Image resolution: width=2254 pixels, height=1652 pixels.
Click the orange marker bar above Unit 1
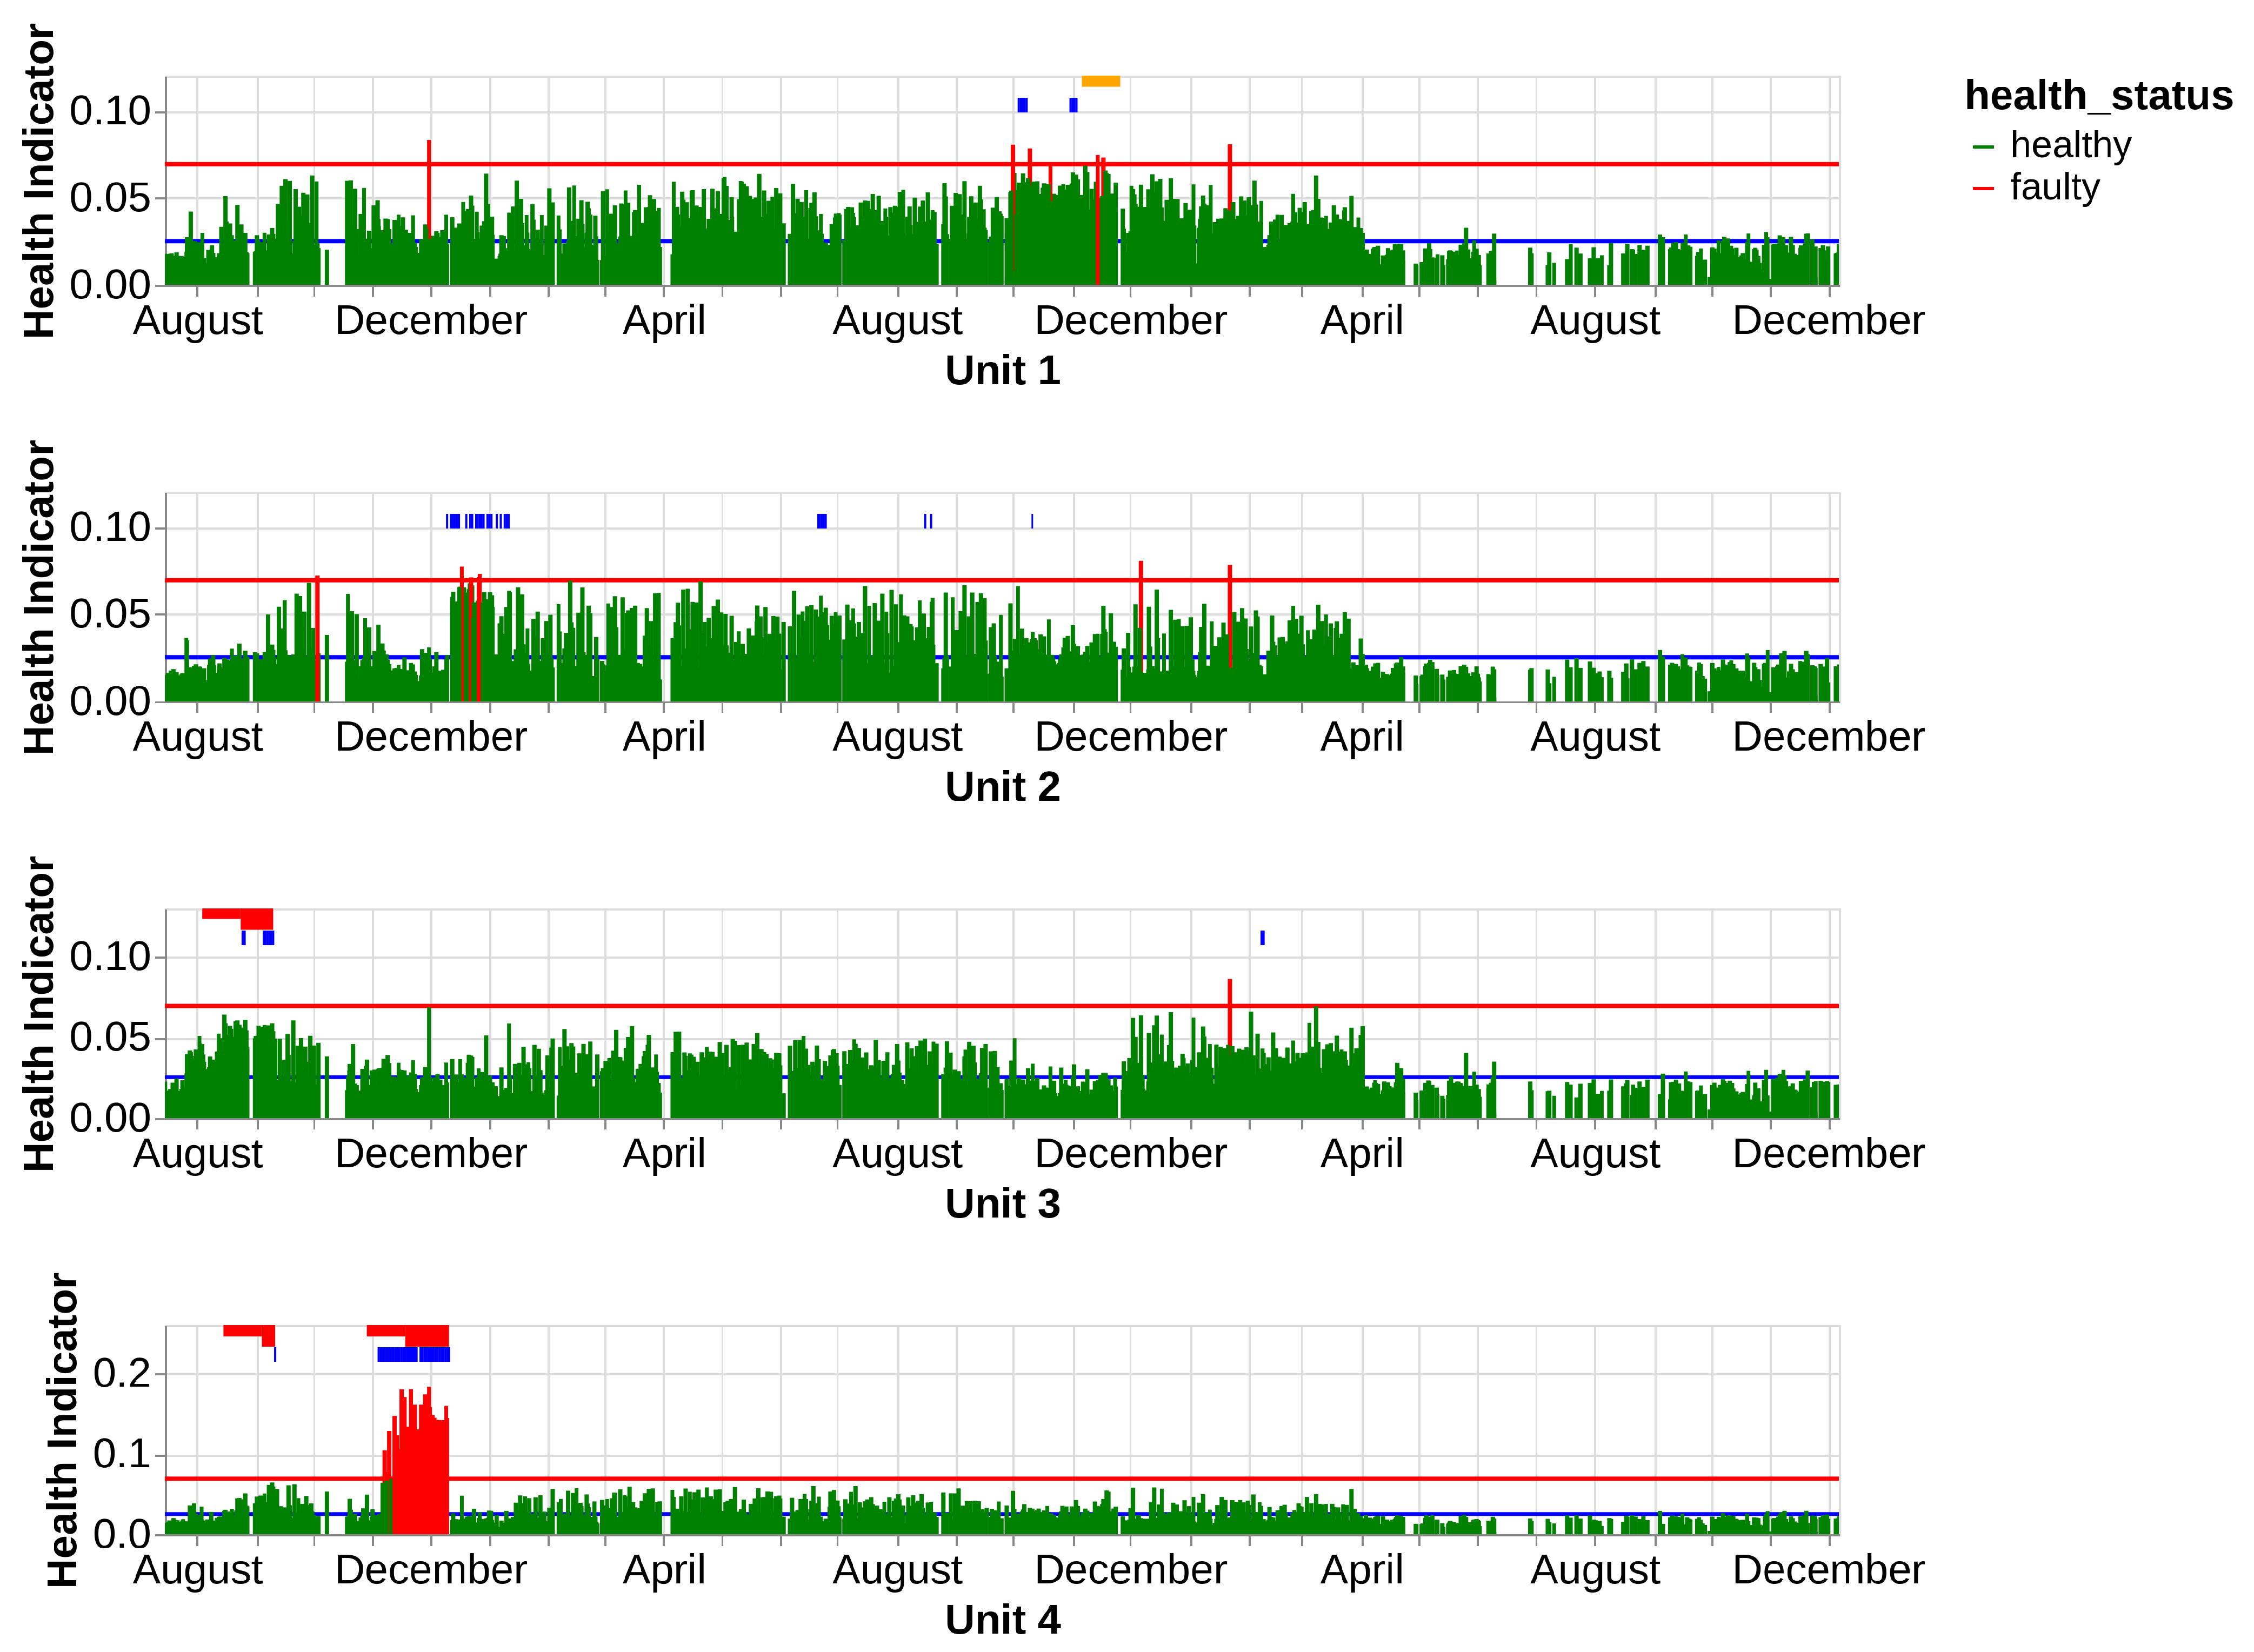[x=1100, y=82]
